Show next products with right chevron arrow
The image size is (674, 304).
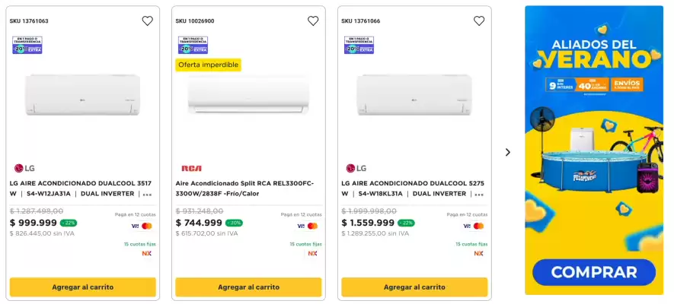[x=508, y=152]
